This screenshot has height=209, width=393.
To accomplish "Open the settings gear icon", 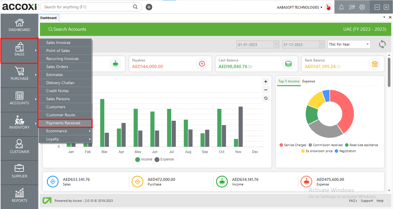I will click(362, 7).
